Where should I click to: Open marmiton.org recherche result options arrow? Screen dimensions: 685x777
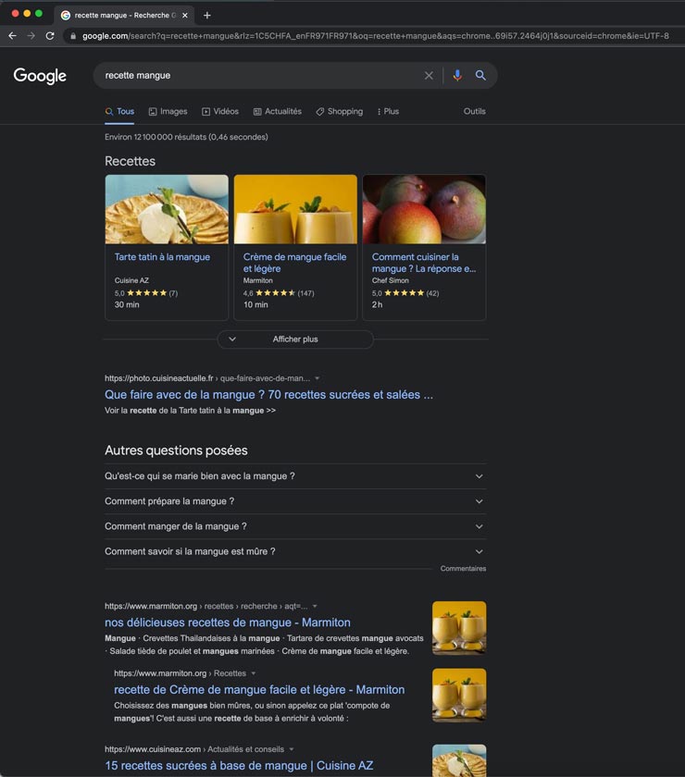click(315, 606)
